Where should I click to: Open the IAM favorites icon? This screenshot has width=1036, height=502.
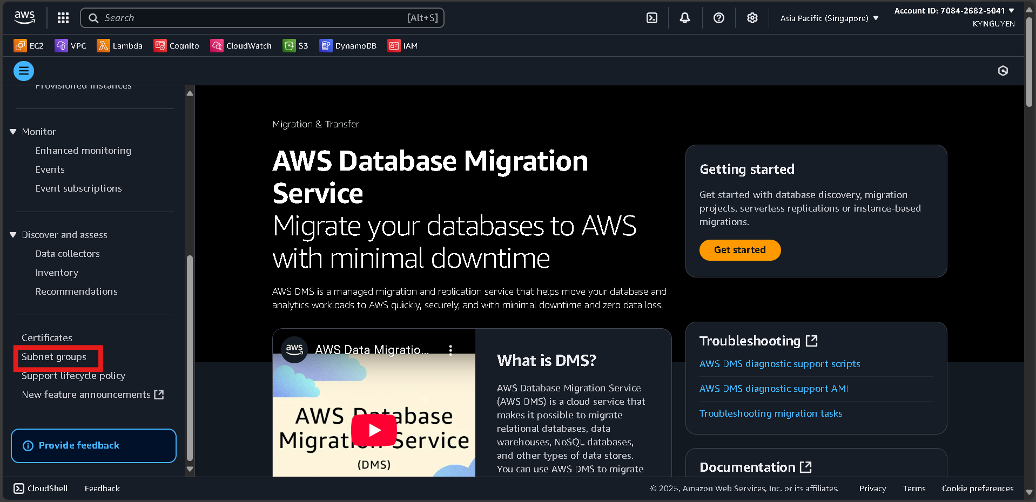(402, 45)
